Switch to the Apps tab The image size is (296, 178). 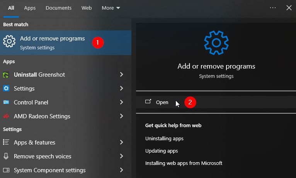(x=30, y=8)
